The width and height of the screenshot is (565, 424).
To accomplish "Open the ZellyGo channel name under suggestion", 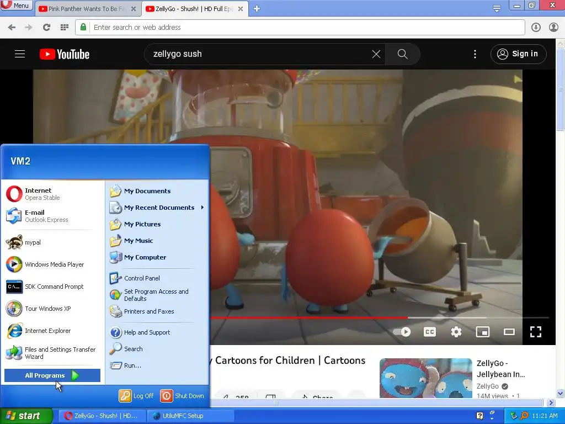I will [x=488, y=386].
